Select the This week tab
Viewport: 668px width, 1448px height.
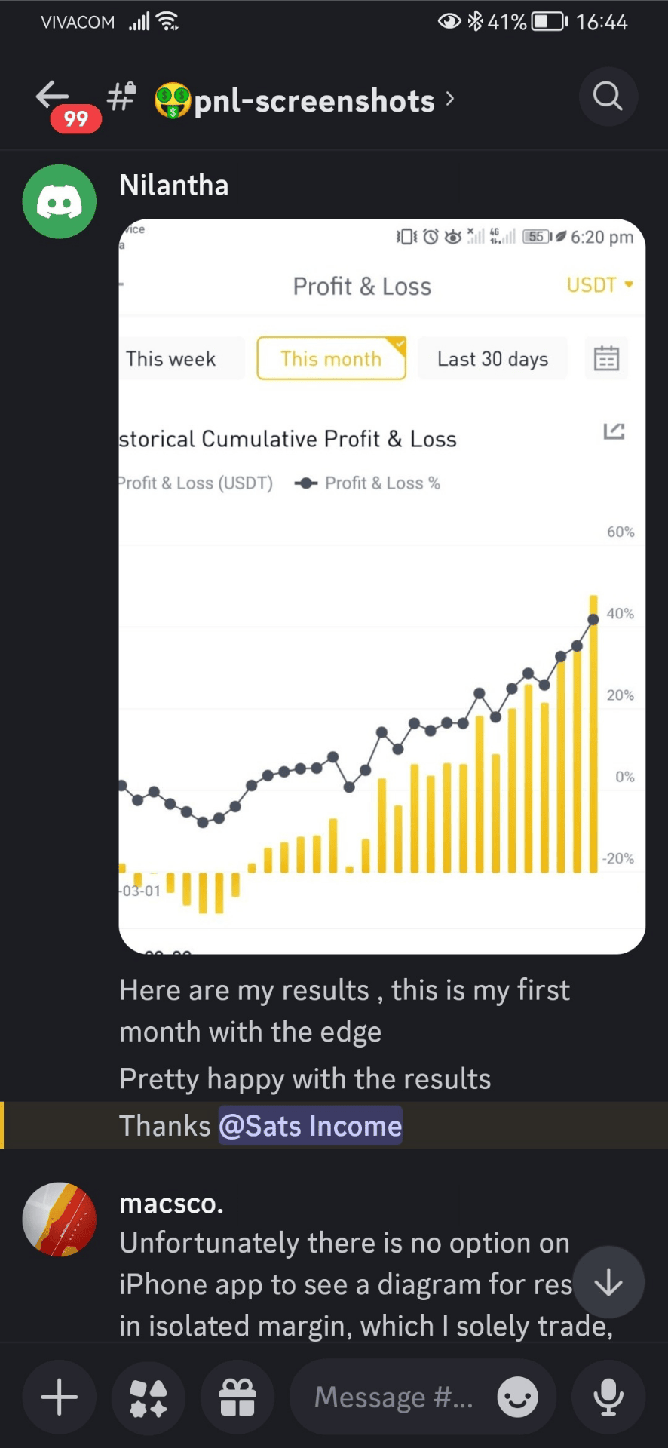point(171,359)
